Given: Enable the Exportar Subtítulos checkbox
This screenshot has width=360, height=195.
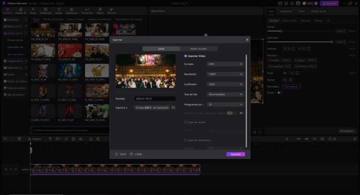Looking at the screenshot, I should (x=186, y=140).
